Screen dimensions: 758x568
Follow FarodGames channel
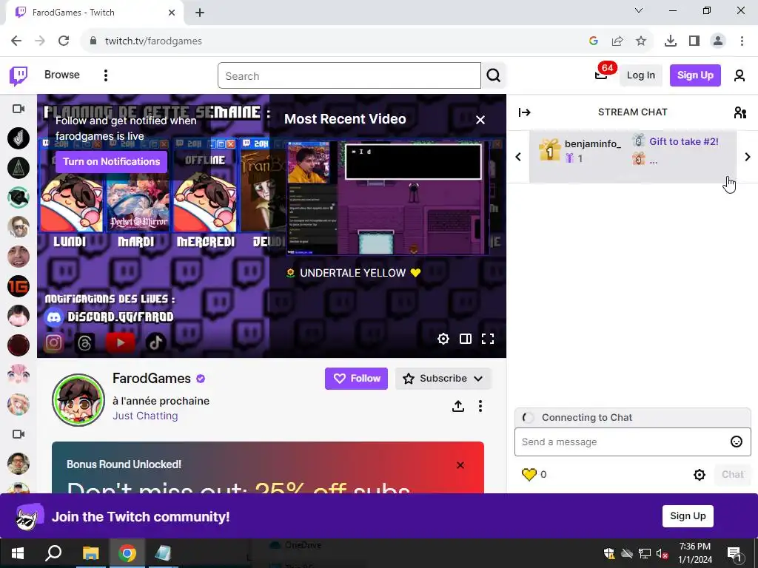click(x=356, y=379)
